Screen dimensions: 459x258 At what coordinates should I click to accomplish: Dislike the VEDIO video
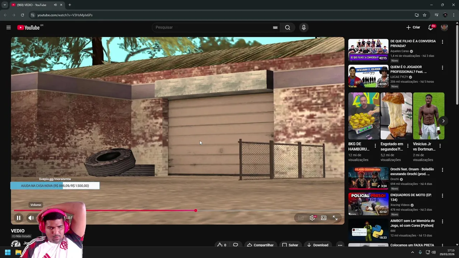point(236,245)
